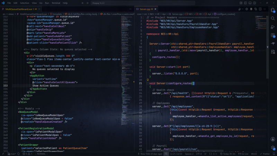
Task: Click the Open Changes compare icon in toolbar
Action: tap(256, 9)
